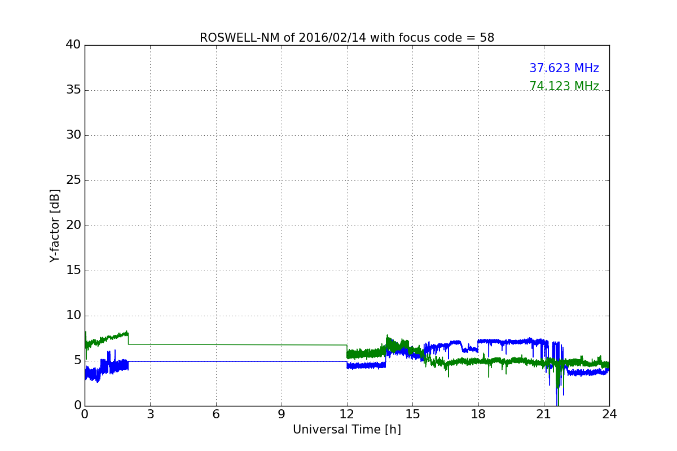This screenshot has height=451, width=677.
Task: Click the y-axis tick label '20'
Action: point(73,225)
